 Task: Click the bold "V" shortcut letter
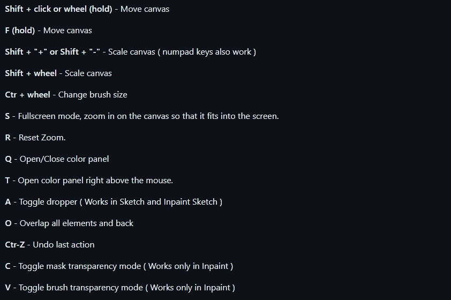(7, 288)
